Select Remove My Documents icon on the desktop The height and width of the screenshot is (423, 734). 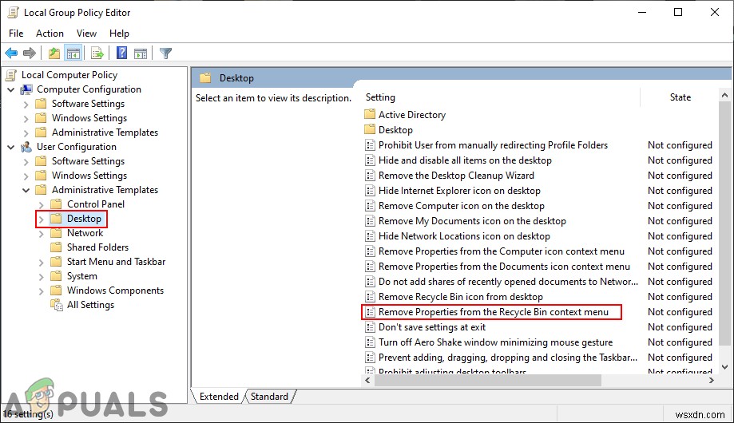472,221
